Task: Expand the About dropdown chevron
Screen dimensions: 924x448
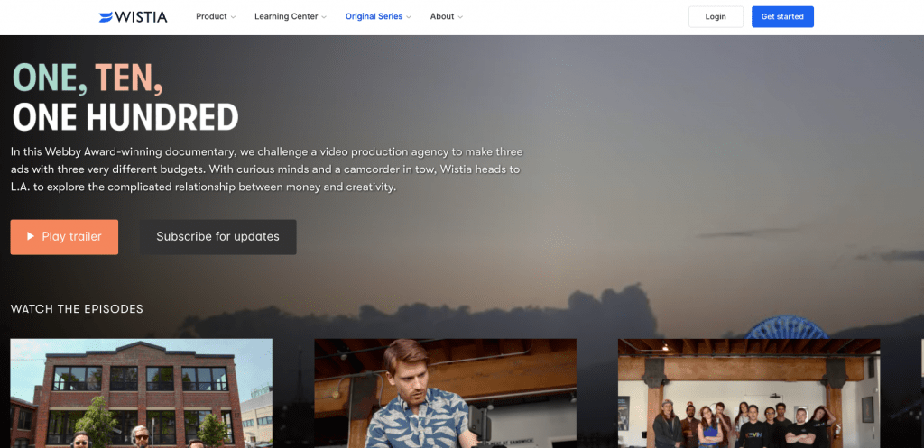Action: pos(460,17)
